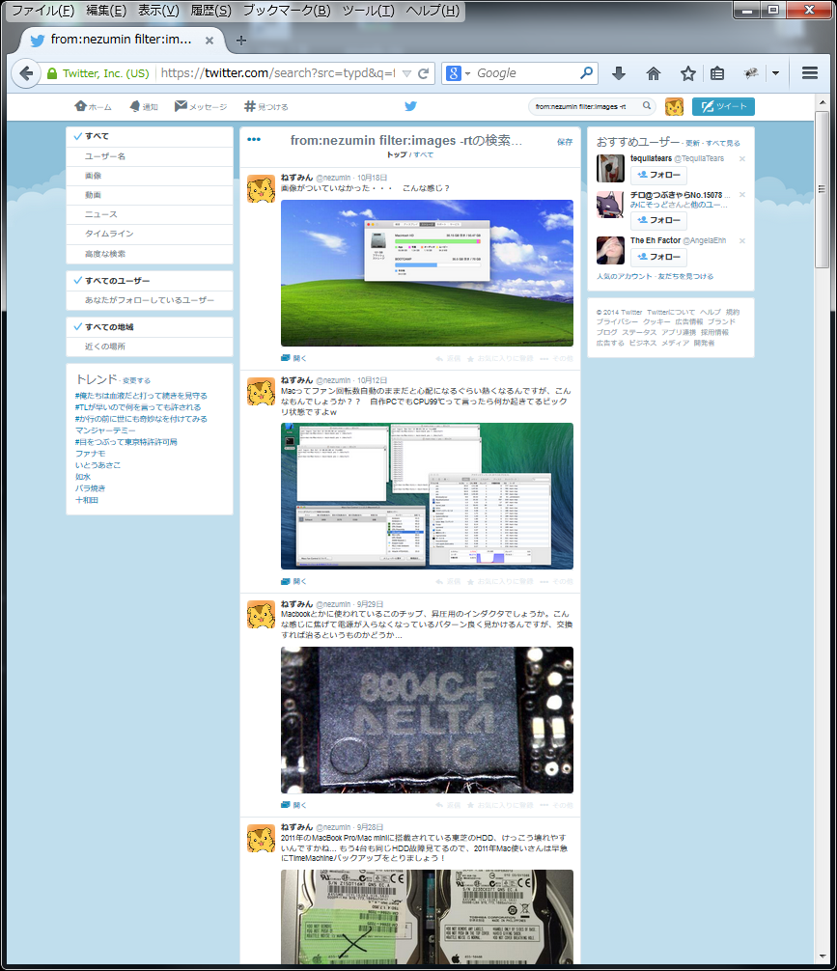
Task: Open the Google search engine dropdown
Action: [468, 73]
